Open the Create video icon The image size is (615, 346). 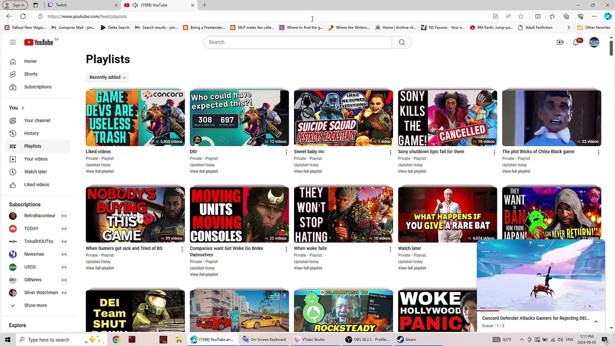(560, 42)
